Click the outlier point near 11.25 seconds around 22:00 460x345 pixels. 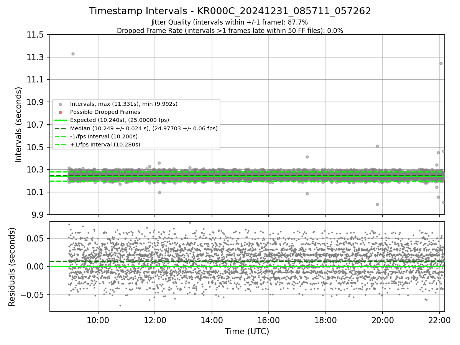coord(441,63)
